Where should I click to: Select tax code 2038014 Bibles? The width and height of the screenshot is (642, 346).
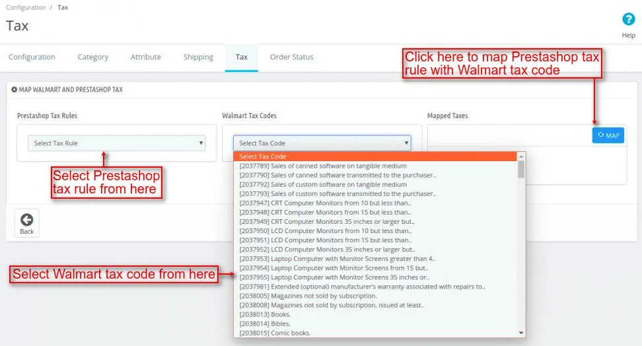375,324
